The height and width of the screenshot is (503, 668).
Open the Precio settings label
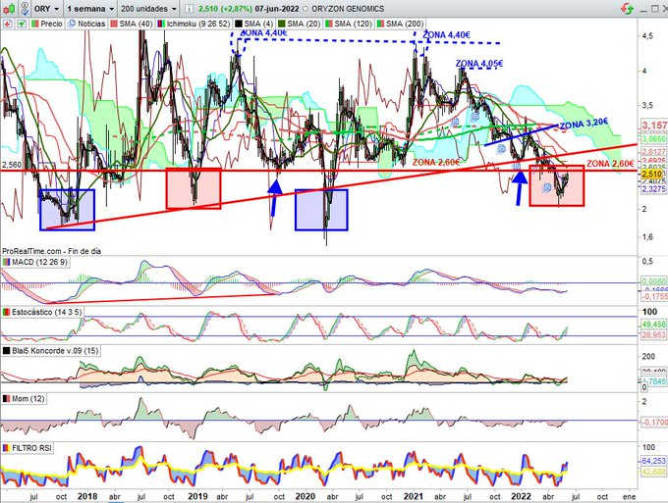(x=47, y=24)
